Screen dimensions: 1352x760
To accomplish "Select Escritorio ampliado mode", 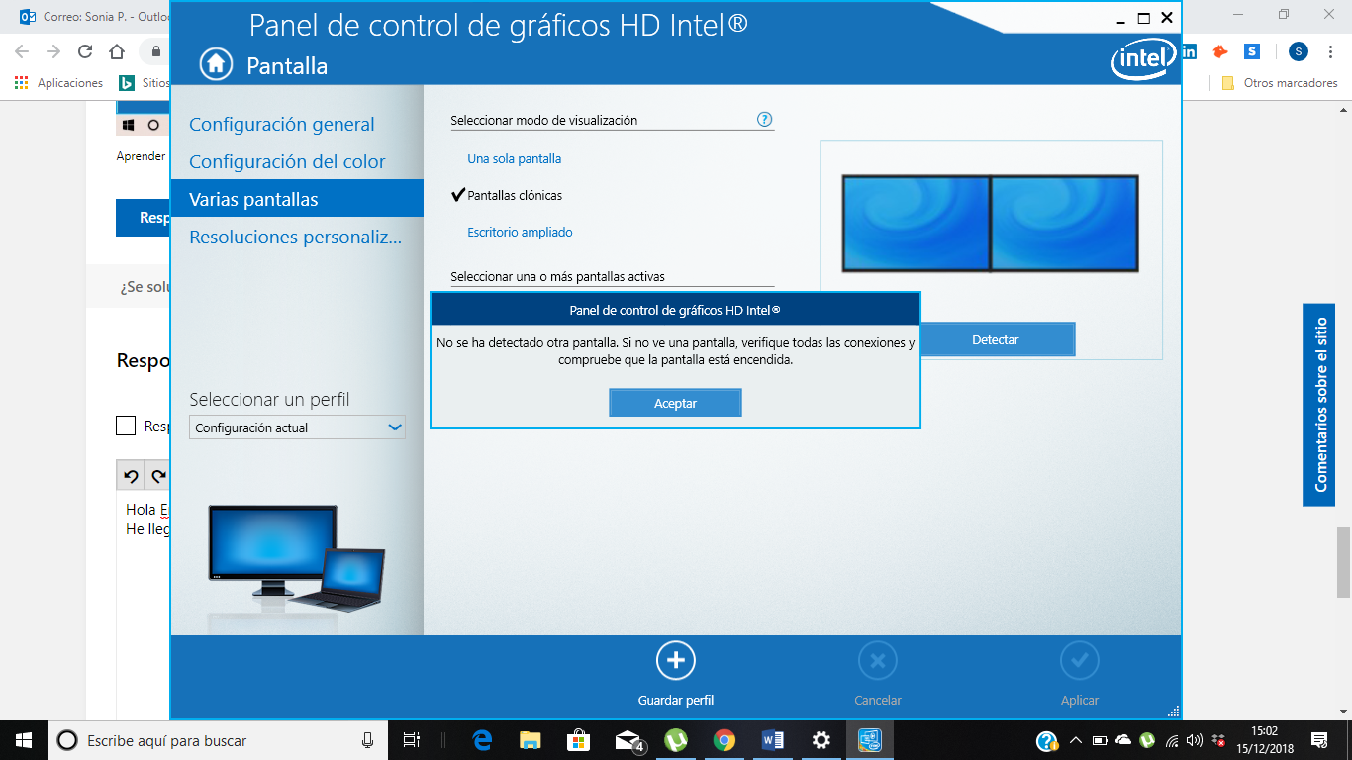I will [x=520, y=232].
